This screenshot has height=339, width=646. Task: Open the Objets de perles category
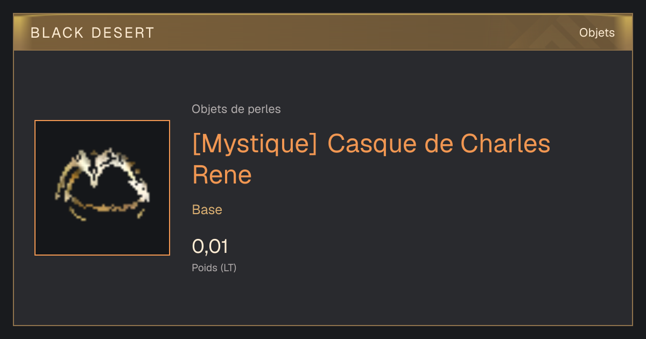point(236,109)
